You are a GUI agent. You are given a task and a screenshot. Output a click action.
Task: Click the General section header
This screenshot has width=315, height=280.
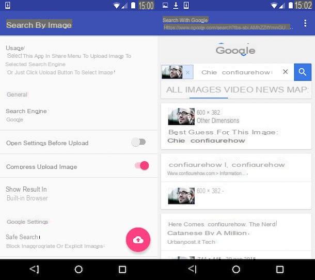[x=17, y=95]
